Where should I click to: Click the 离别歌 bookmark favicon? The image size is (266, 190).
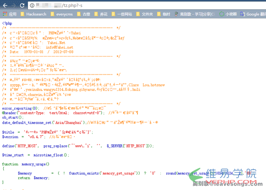[x=176, y=14]
